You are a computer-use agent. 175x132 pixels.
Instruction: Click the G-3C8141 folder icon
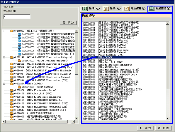pos(12,107)
